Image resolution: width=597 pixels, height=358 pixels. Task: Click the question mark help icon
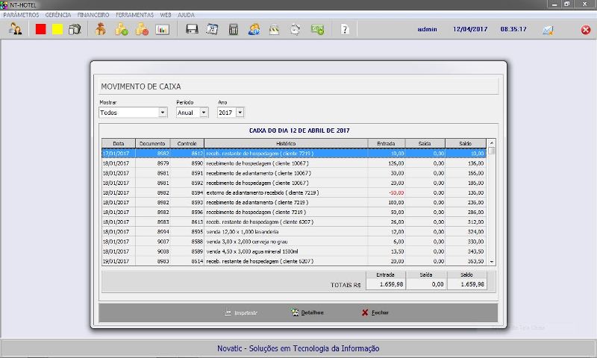(344, 30)
